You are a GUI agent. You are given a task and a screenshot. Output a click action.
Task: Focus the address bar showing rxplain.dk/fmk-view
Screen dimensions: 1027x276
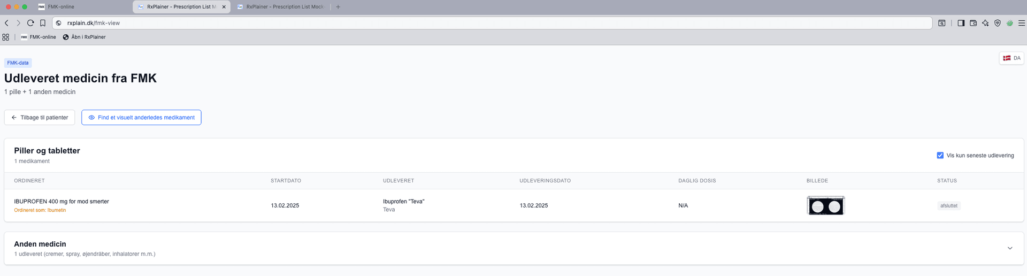(x=492, y=23)
